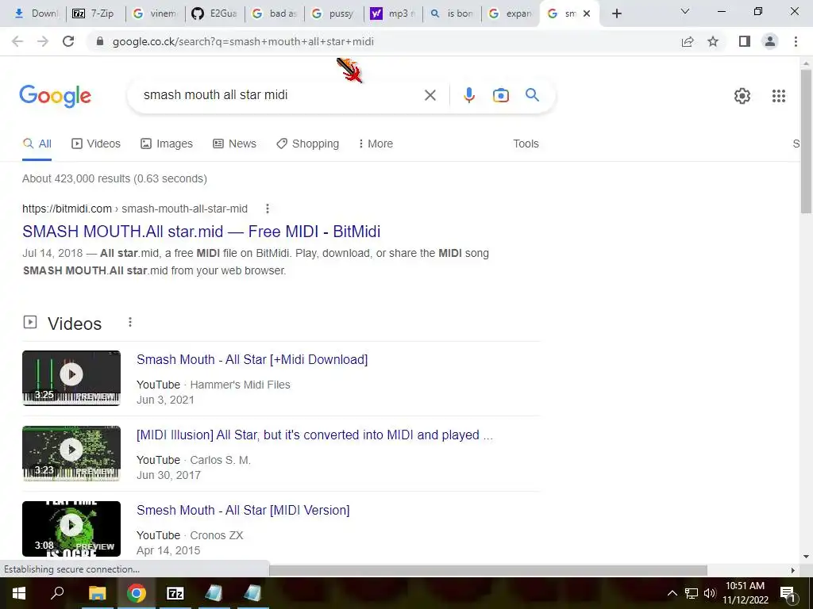Click the horizontal scrollbar right arrow

point(793,570)
